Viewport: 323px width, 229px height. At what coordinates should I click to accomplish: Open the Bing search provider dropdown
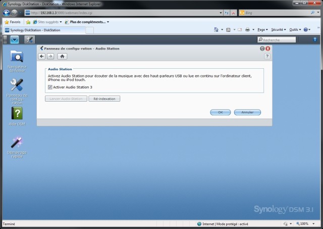tap(318, 13)
